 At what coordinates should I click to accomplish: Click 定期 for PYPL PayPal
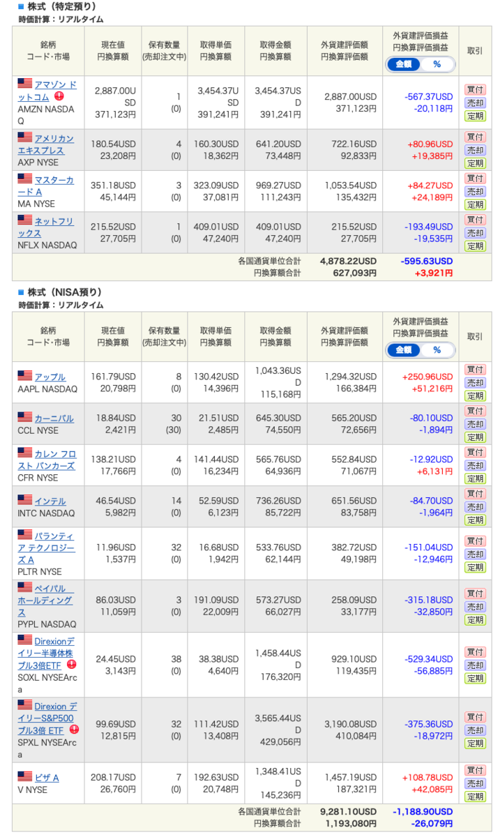point(475,620)
